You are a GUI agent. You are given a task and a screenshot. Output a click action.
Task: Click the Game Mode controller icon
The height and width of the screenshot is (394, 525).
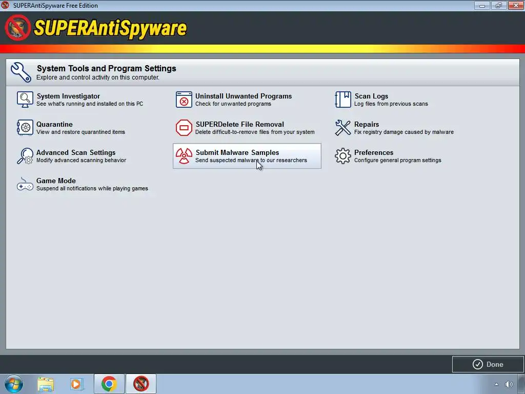(x=25, y=184)
